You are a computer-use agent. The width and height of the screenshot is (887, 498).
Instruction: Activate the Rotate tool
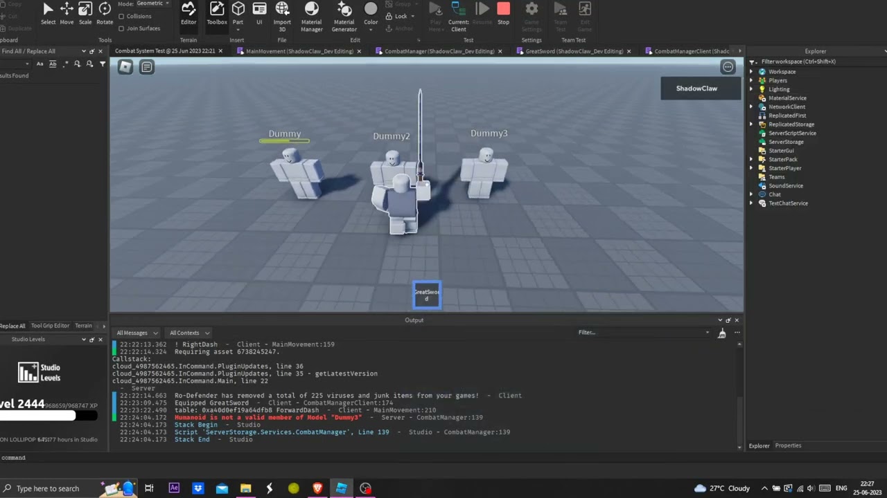pyautogui.click(x=105, y=13)
